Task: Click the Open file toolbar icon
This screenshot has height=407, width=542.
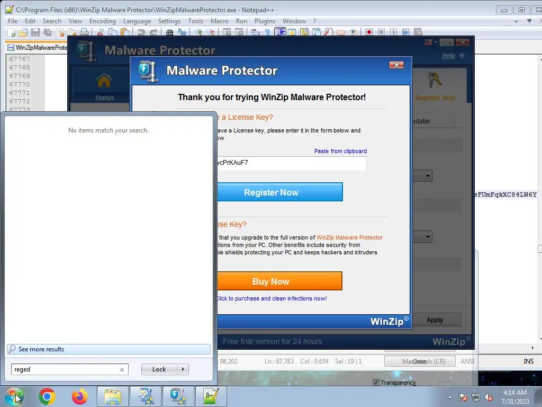Action: pyautogui.click(x=23, y=32)
